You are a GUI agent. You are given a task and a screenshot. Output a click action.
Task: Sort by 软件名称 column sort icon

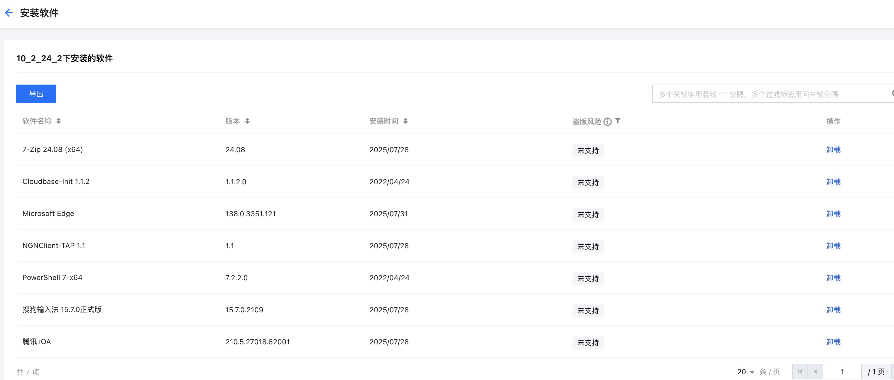(59, 121)
